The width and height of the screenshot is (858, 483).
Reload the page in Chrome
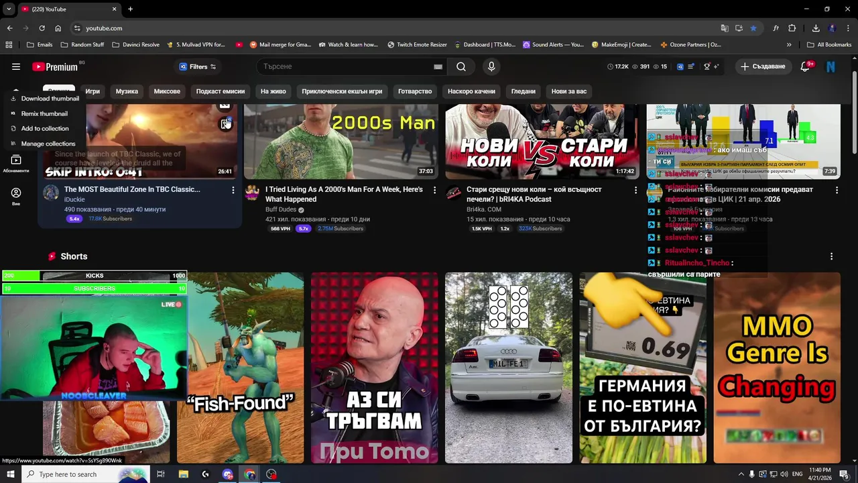(x=42, y=28)
